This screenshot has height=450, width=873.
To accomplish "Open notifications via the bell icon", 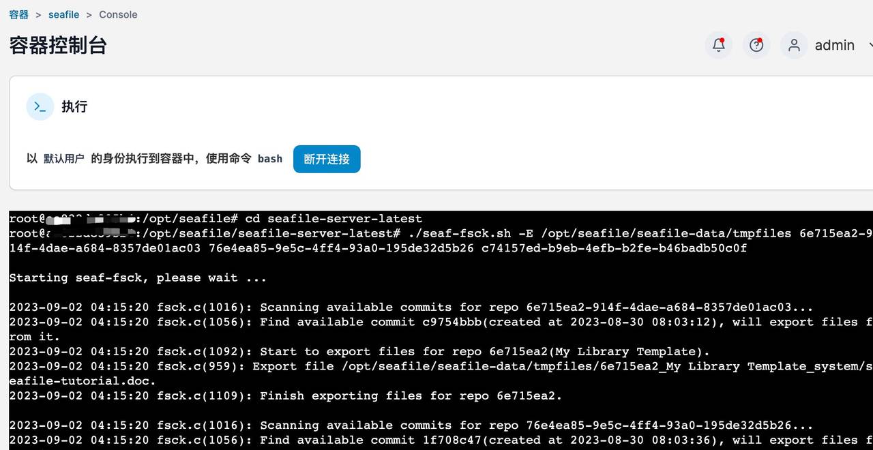I will click(x=718, y=44).
